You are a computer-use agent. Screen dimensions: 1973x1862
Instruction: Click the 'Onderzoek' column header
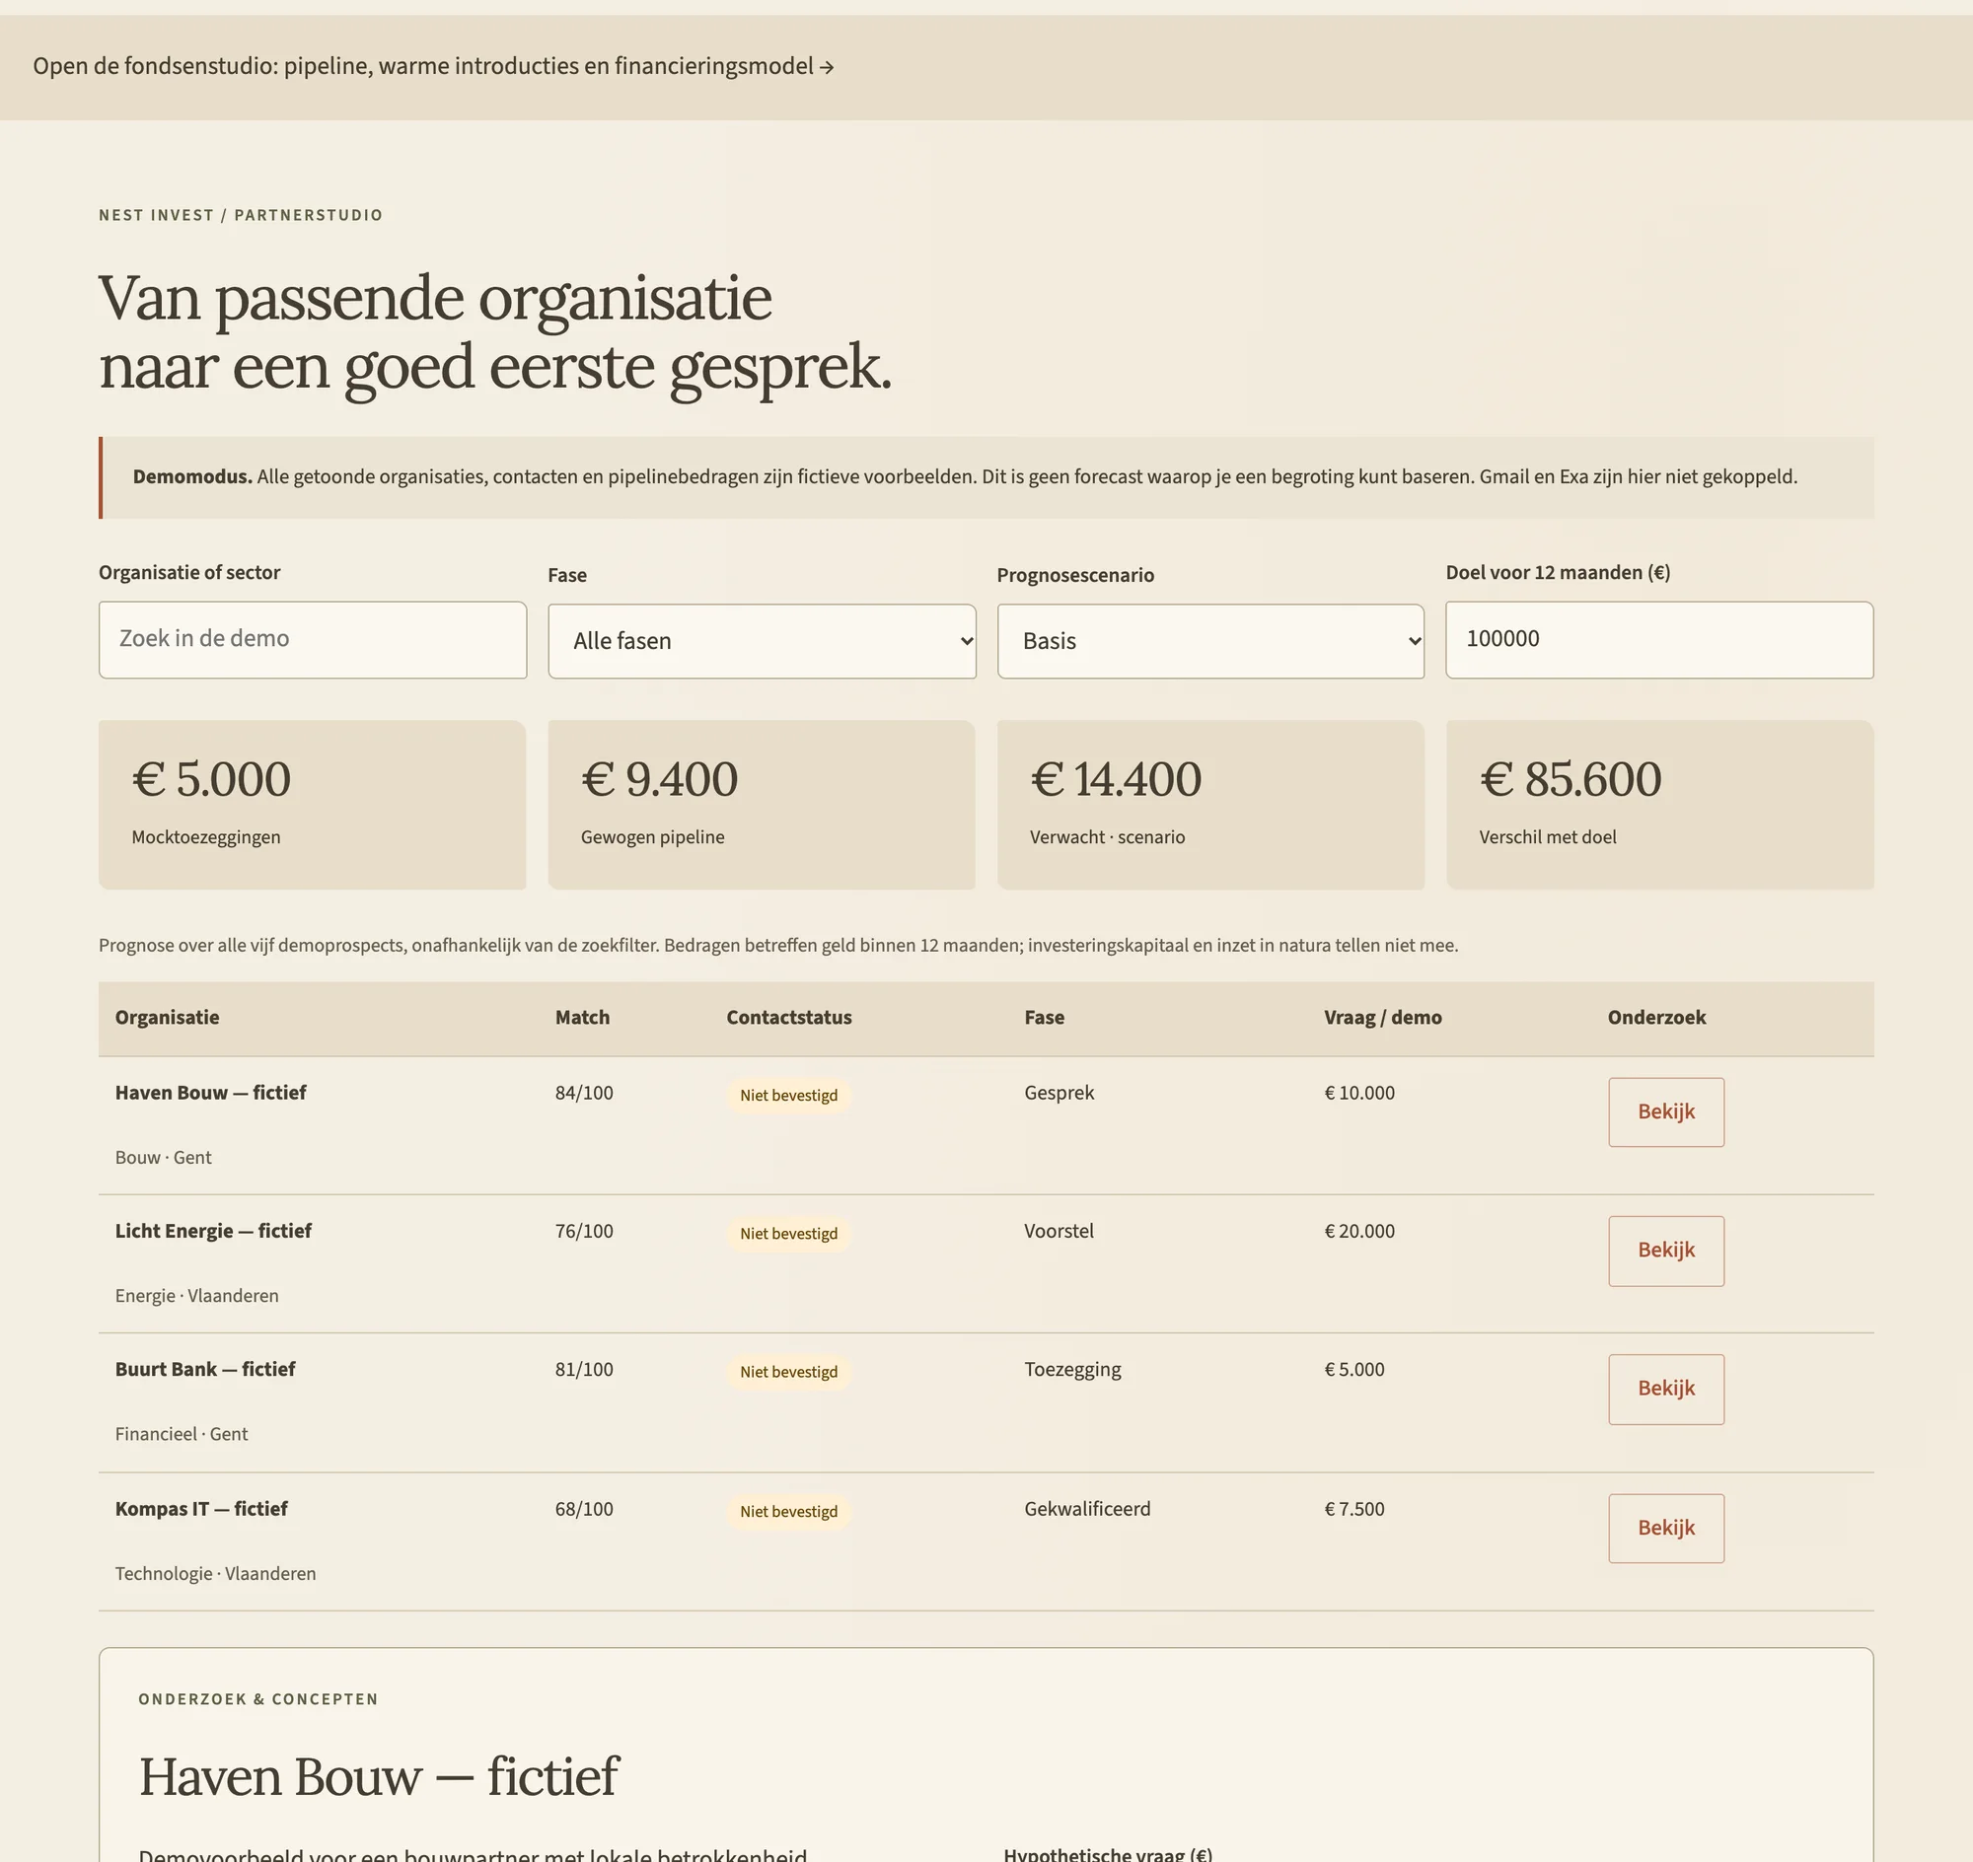coord(1657,1018)
